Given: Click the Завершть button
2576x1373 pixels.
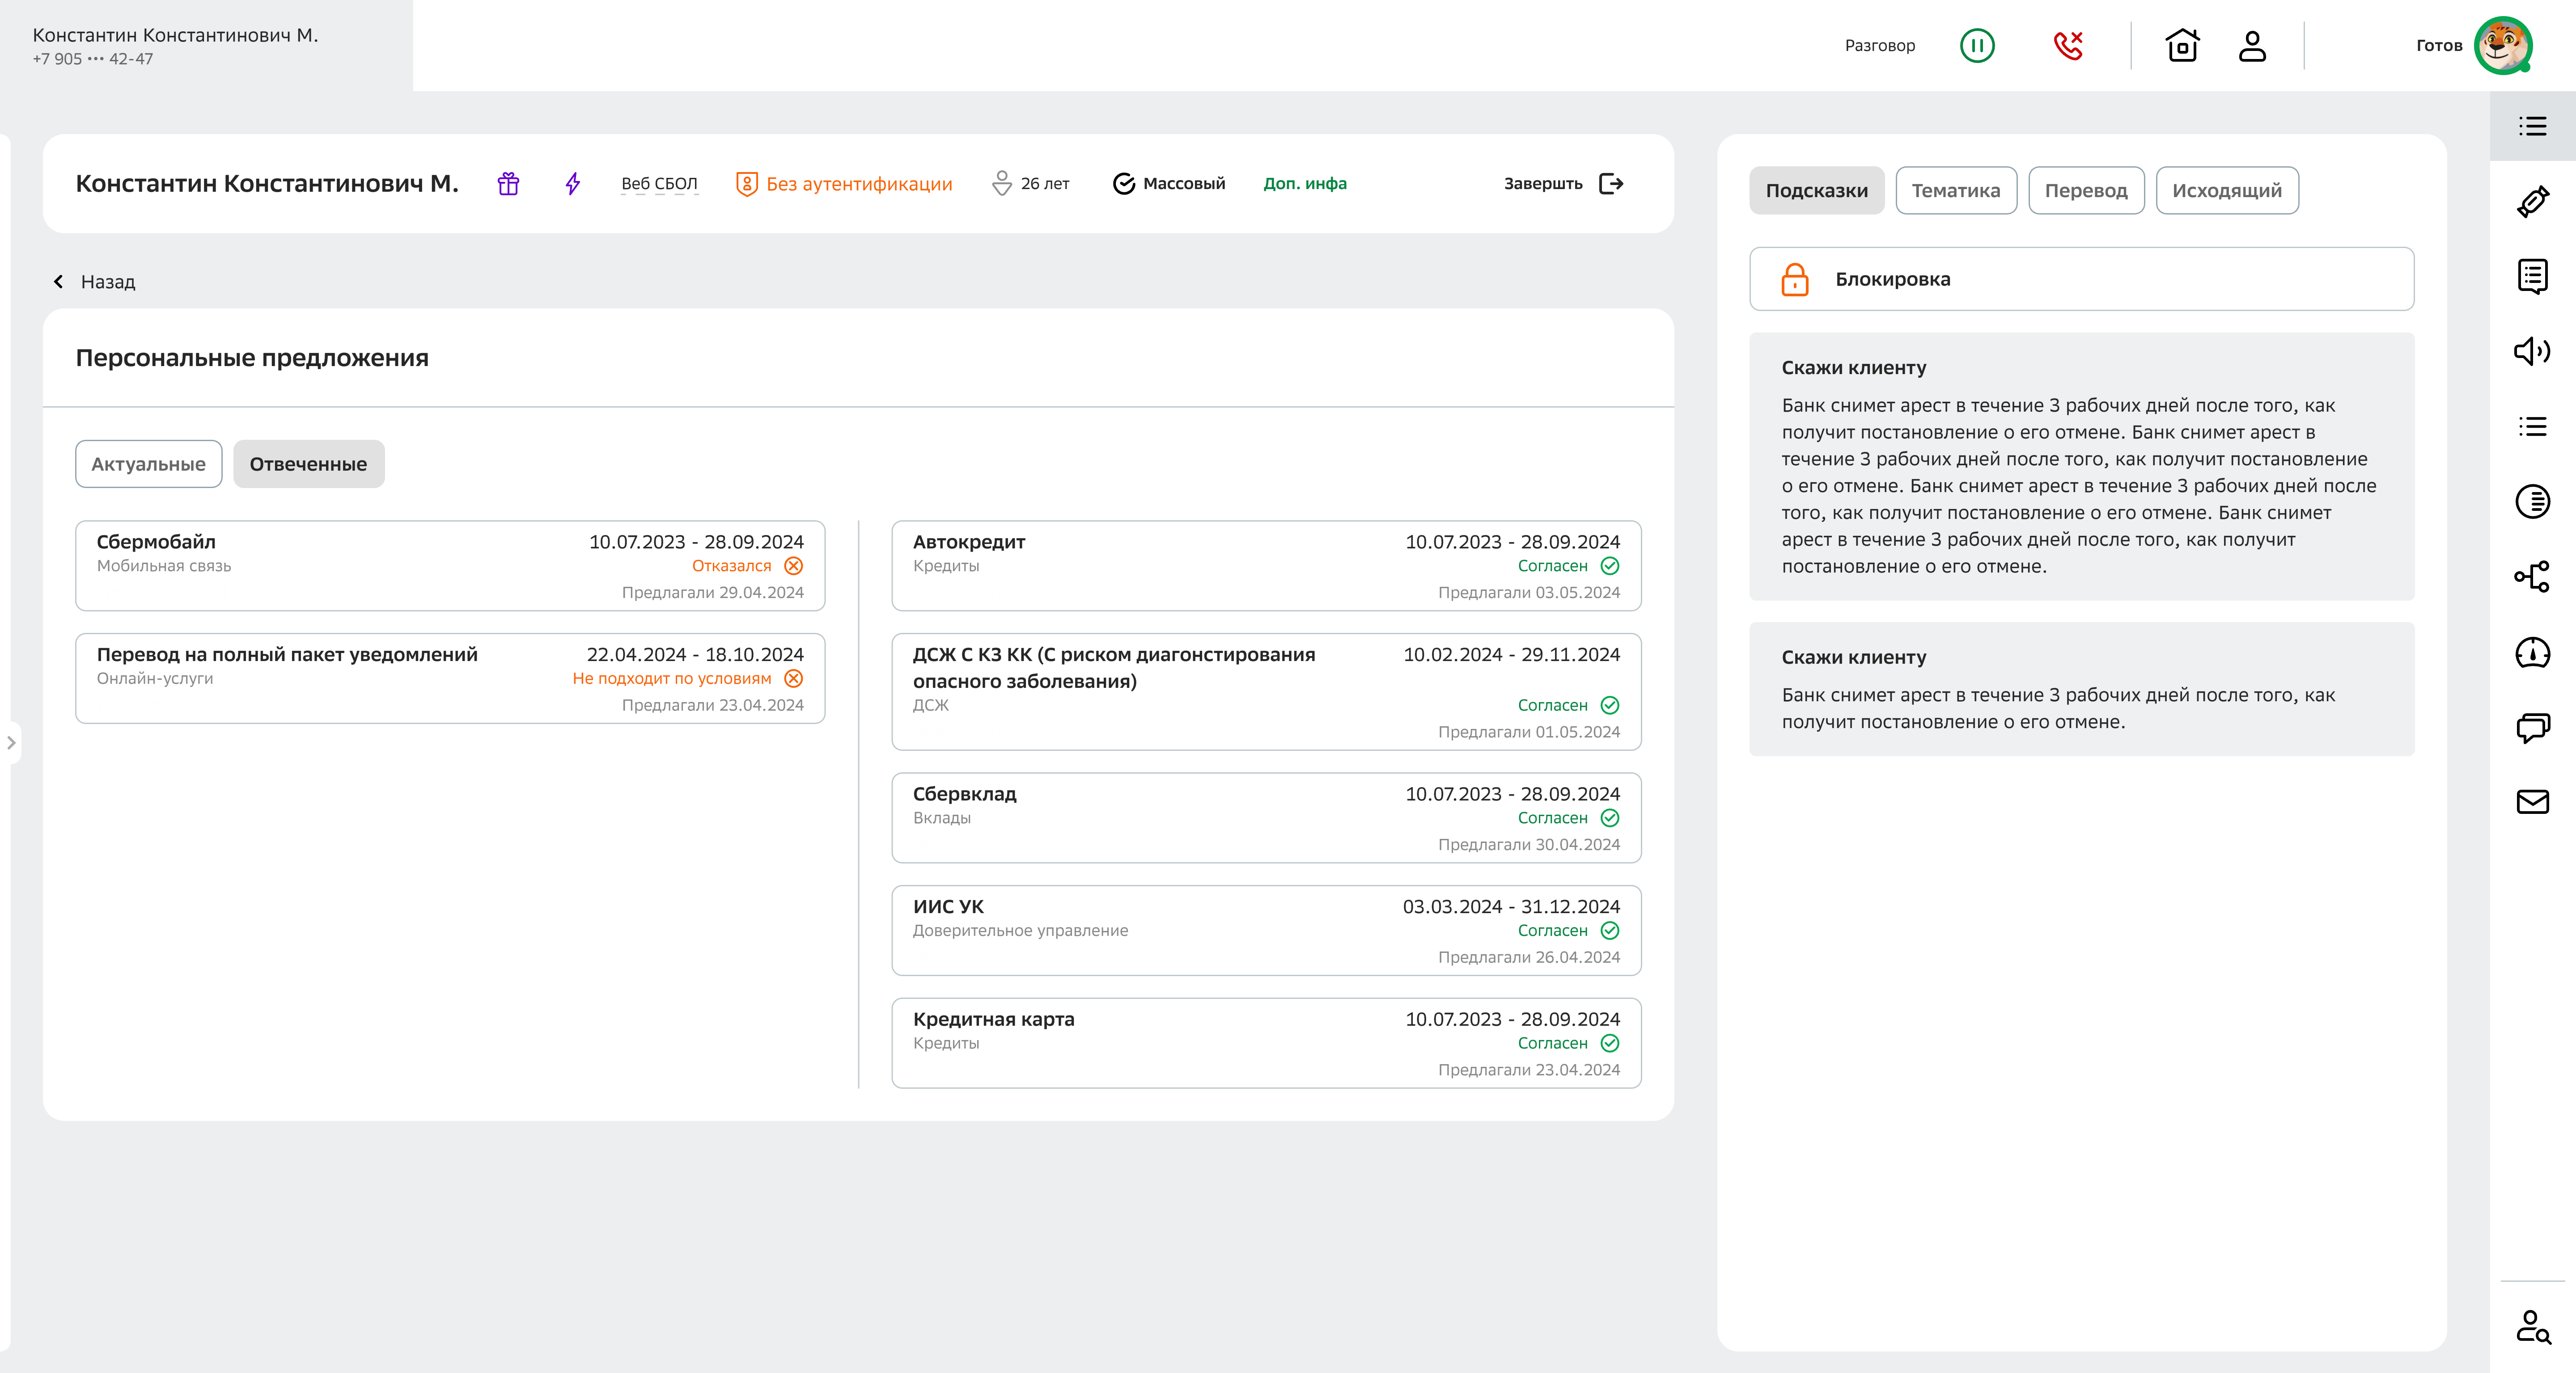Looking at the screenshot, I should click(x=1563, y=184).
